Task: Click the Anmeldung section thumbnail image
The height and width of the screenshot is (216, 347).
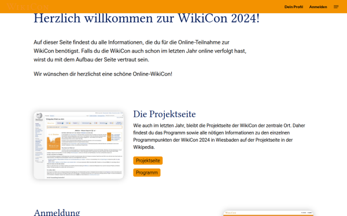Action: (x=268, y=213)
